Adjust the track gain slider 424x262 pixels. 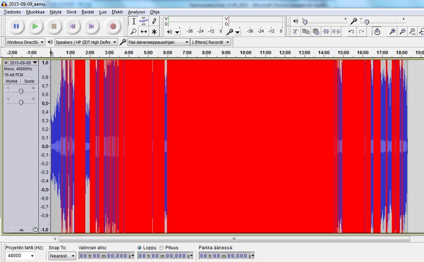coord(21,91)
